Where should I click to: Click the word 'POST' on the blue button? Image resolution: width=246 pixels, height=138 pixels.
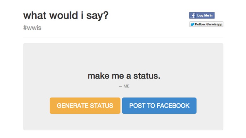tap(137, 106)
